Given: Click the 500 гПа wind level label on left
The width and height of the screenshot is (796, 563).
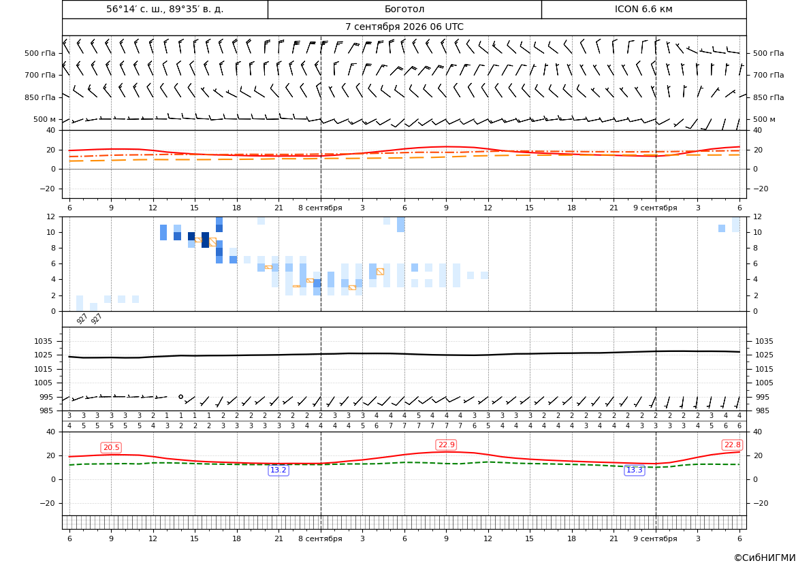Looking at the screenshot, I should point(40,53).
